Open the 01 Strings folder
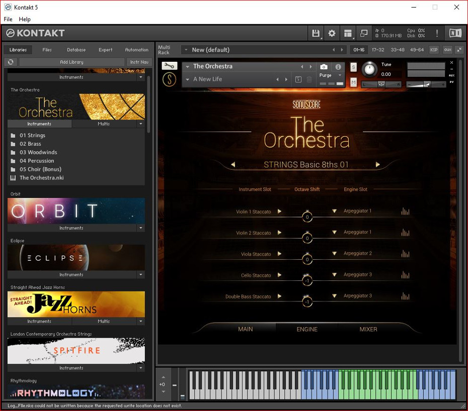This screenshot has height=411, width=468. click(x=33, y=135)
